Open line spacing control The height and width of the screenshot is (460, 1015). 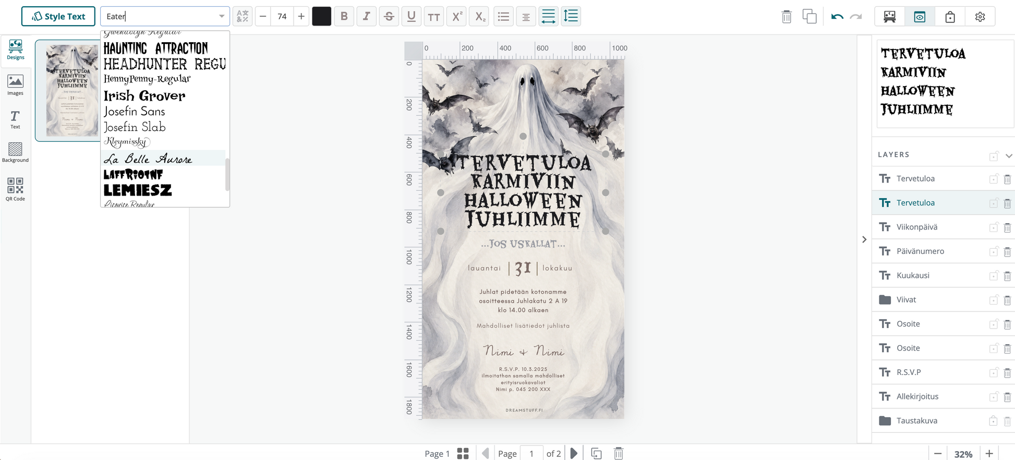point(571,16)
